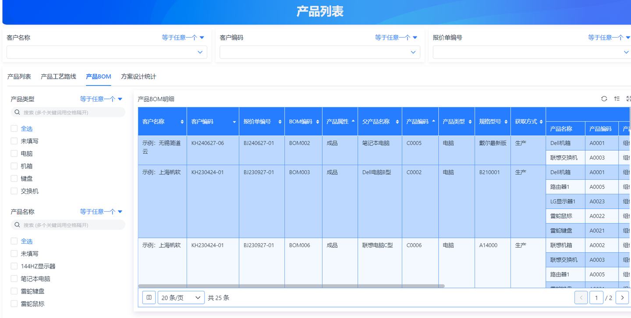Click the row-height adjustment icon above the table
Image resolution: width=631 pixels, height=318 pixels.
pos(617,99)
